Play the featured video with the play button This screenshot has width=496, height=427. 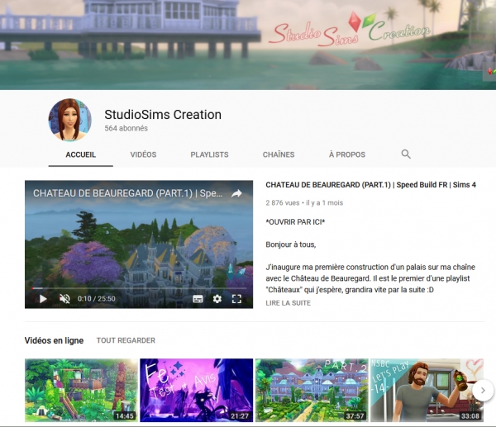pyautogui.click(x=43, y=299)
